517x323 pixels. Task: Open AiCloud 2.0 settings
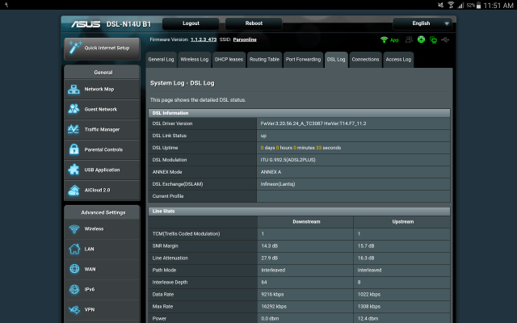pyautogui.click(x=98, y=190)
